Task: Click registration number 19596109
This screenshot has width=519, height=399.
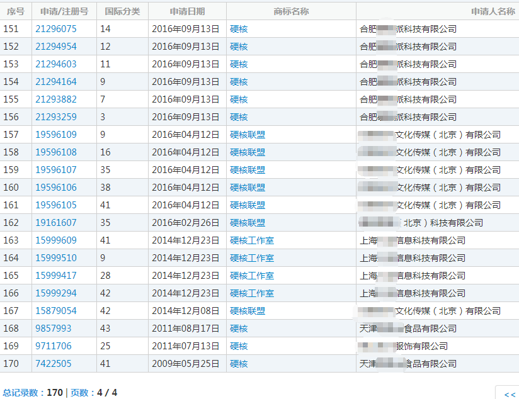Action: pos(56,135)
